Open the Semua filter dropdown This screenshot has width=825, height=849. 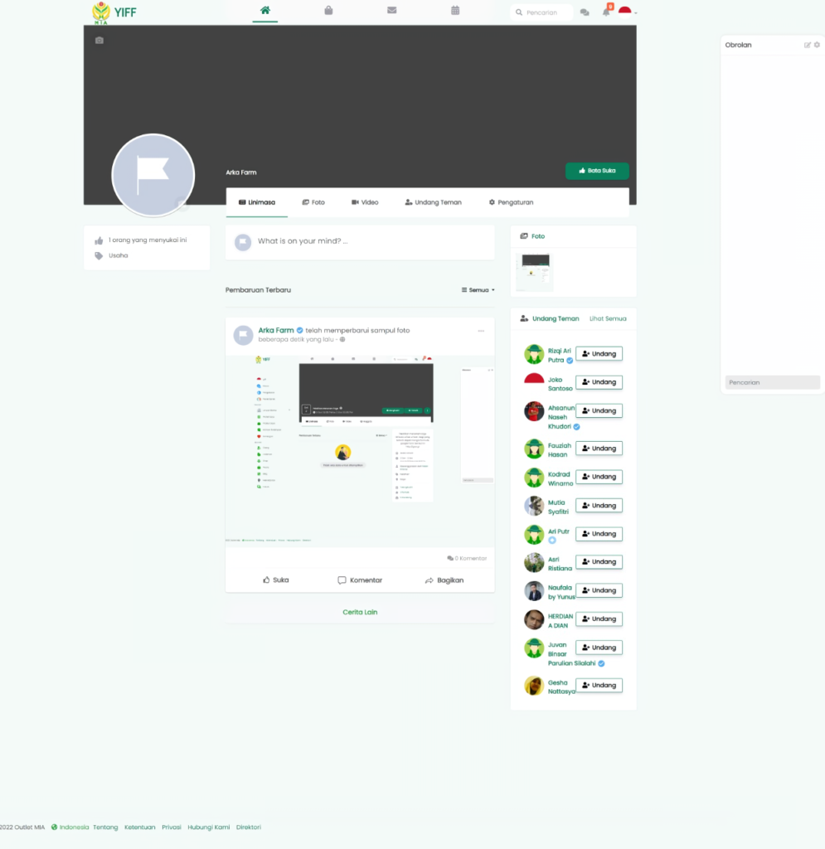tap(478, 290)
